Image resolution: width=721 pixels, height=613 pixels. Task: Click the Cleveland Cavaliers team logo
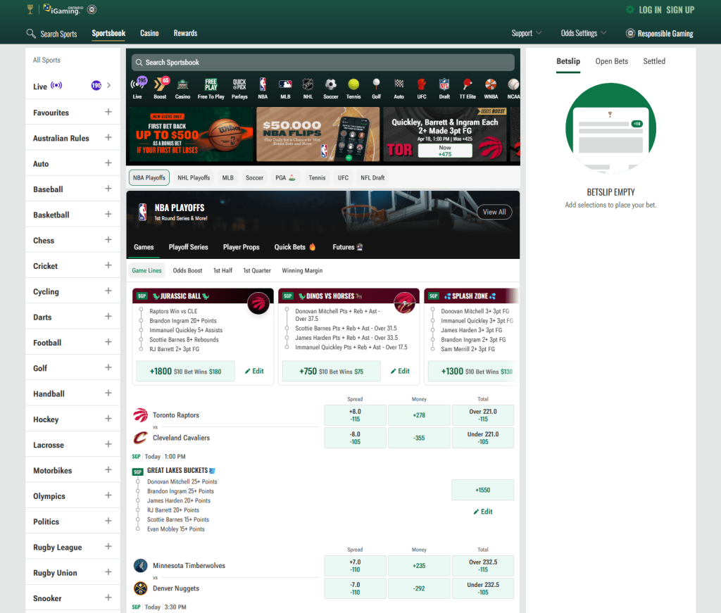[x=140, y=438]
